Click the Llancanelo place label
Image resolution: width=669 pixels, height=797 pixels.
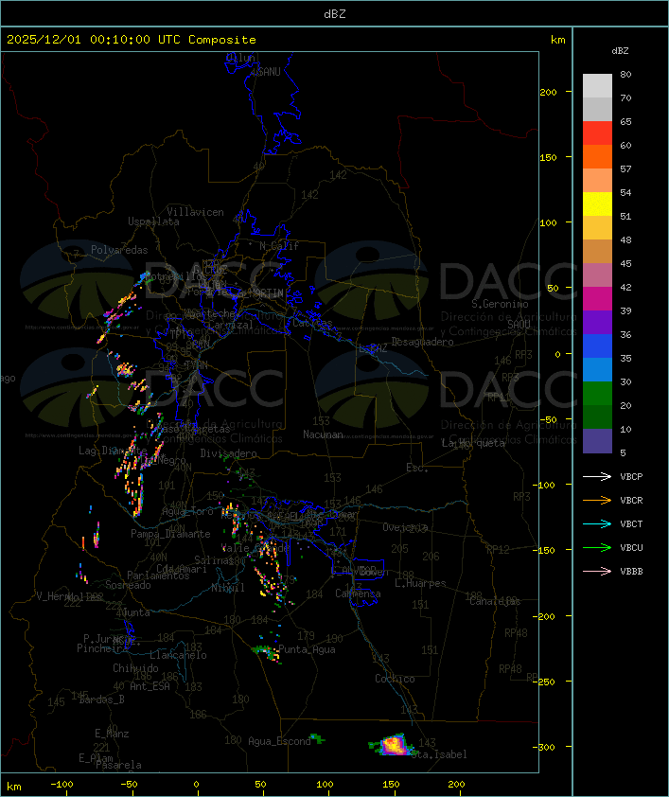[x=178, y=655]
